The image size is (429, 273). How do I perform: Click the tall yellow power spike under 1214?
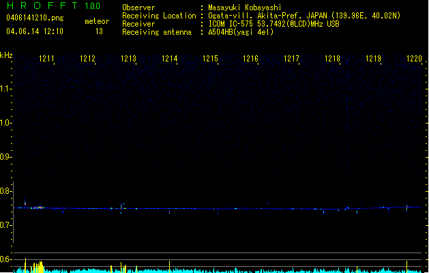(169, 266)
